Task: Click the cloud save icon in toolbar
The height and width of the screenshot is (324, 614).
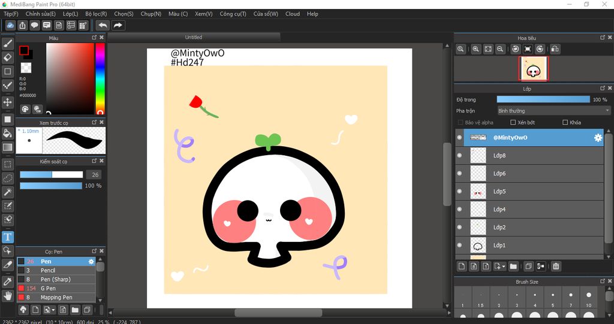Action: pos(10,25)
